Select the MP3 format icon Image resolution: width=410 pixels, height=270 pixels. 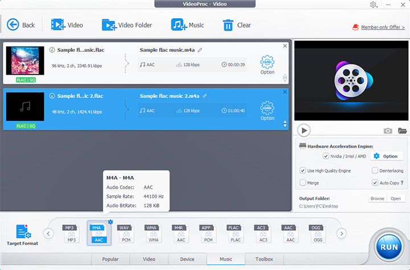click(x=71, y=234)
